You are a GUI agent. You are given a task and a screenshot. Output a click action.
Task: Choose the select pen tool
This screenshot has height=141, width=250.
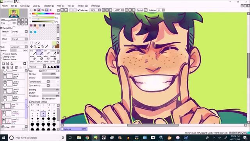(46, 58)
